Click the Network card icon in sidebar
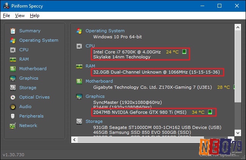The image size is (246, 160). click(13, 126)
